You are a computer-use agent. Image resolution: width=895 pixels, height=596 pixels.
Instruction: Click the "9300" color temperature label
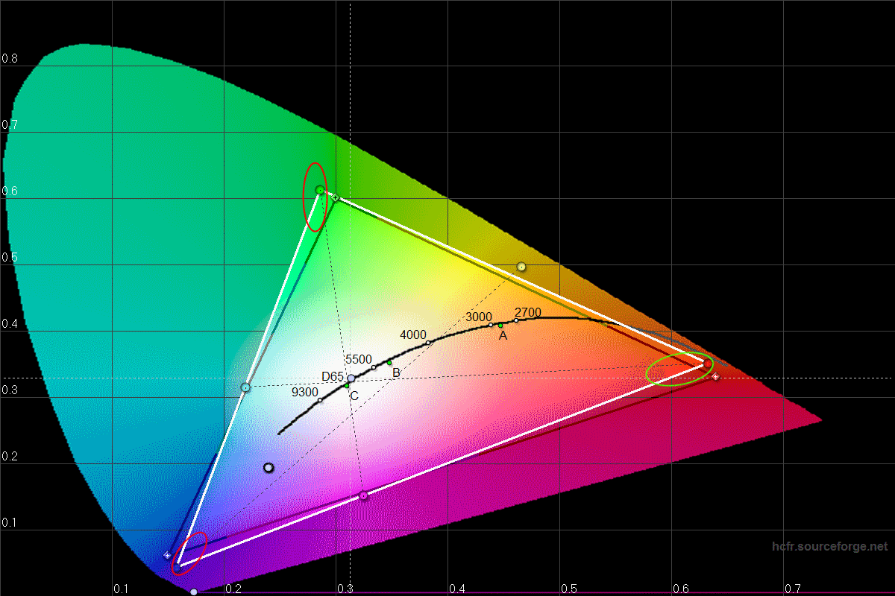[x=304, y=391]
